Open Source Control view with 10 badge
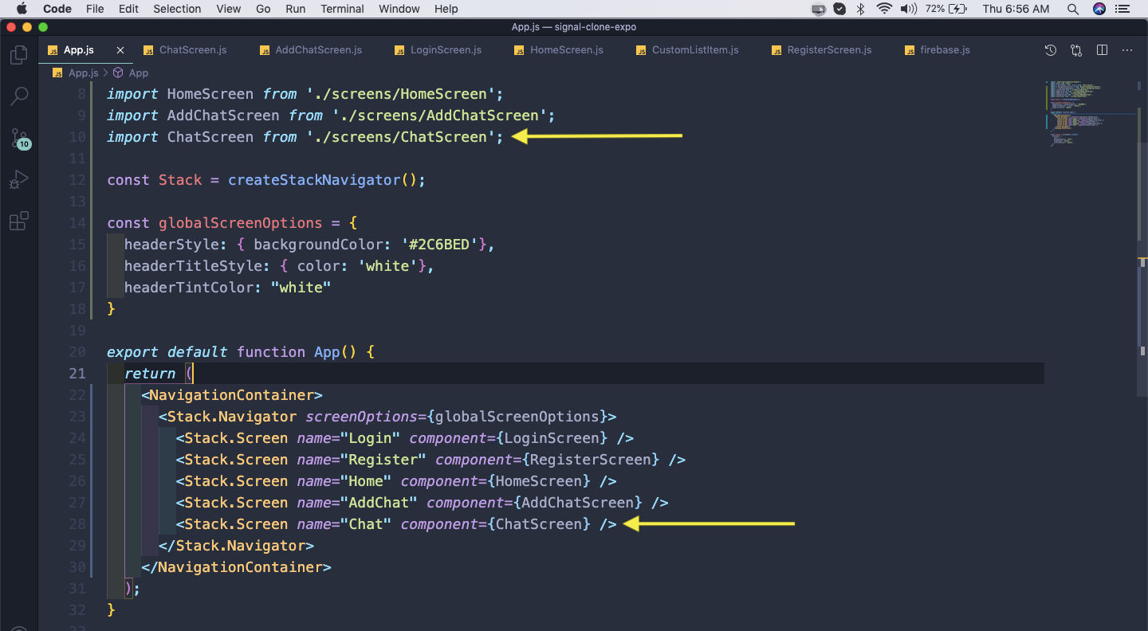 pos(19,139)
